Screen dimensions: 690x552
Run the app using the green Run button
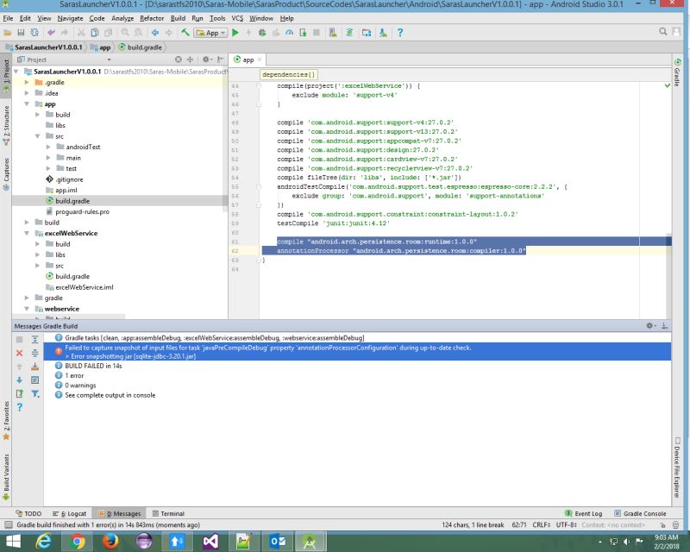235,33
